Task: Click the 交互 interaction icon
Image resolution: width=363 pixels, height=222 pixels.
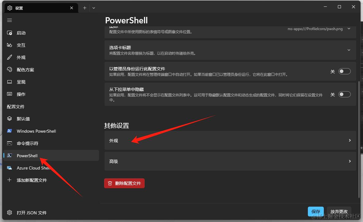Action: pos(9,45)
